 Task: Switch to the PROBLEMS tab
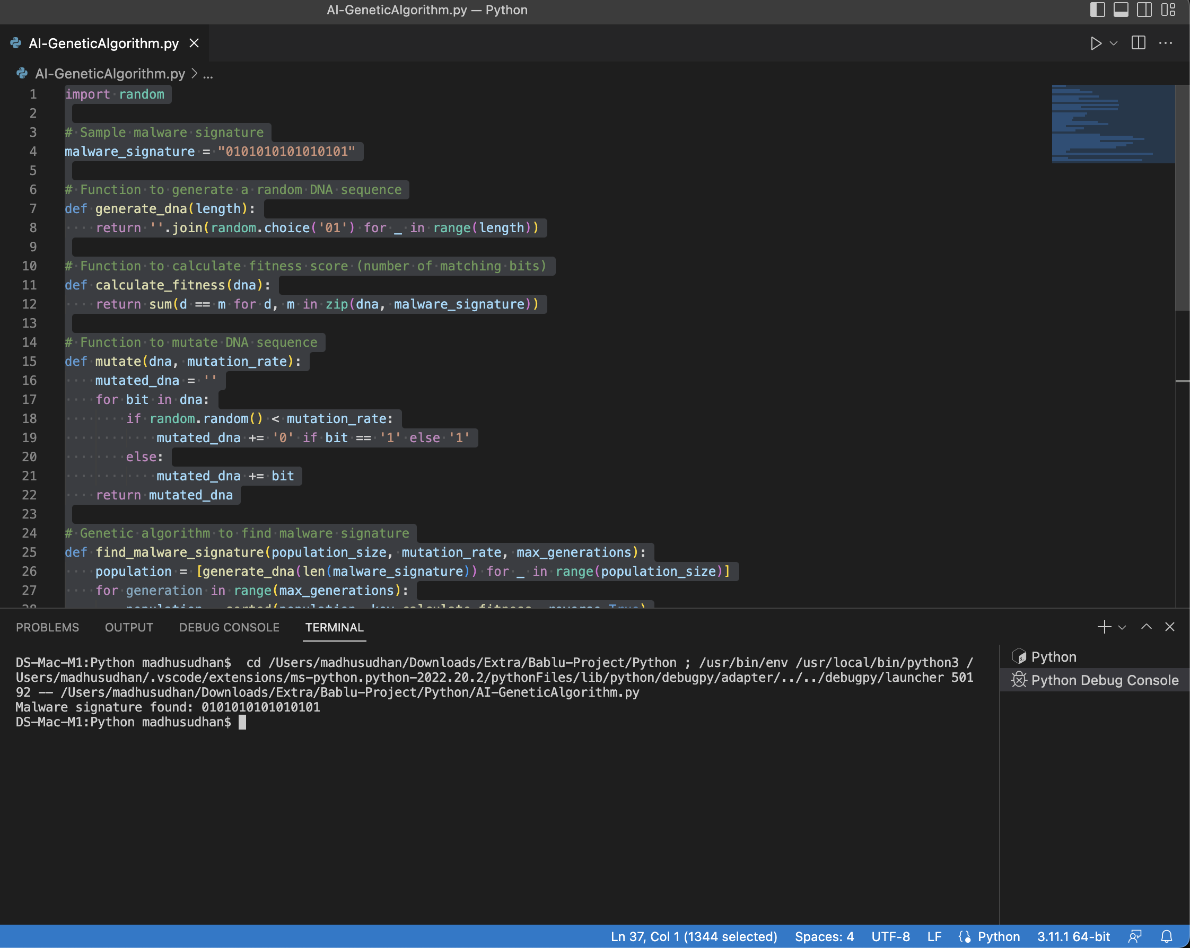(48, 627)
